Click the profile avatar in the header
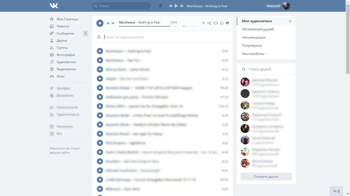Image resolution: width=350 pixels, height=196 pixels. [286, 6]
